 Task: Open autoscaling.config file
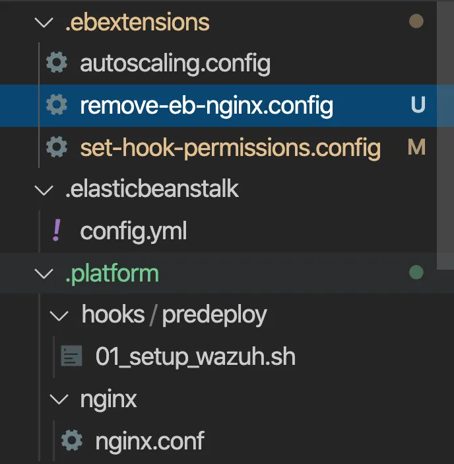tap(175, 63)
